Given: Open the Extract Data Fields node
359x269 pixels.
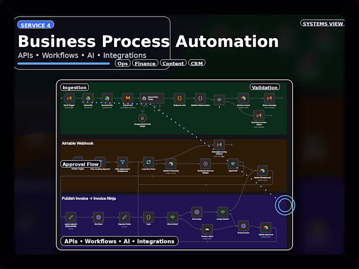Looking at the screenshot, I should (151, 98).
